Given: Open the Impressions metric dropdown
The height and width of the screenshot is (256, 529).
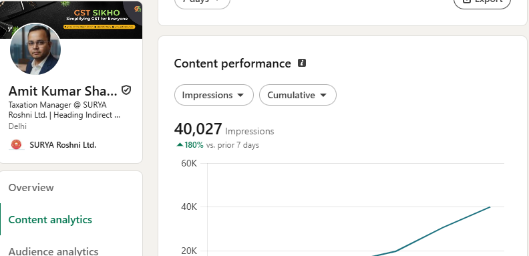Looking at the screenshot, I should coord(214,95).
